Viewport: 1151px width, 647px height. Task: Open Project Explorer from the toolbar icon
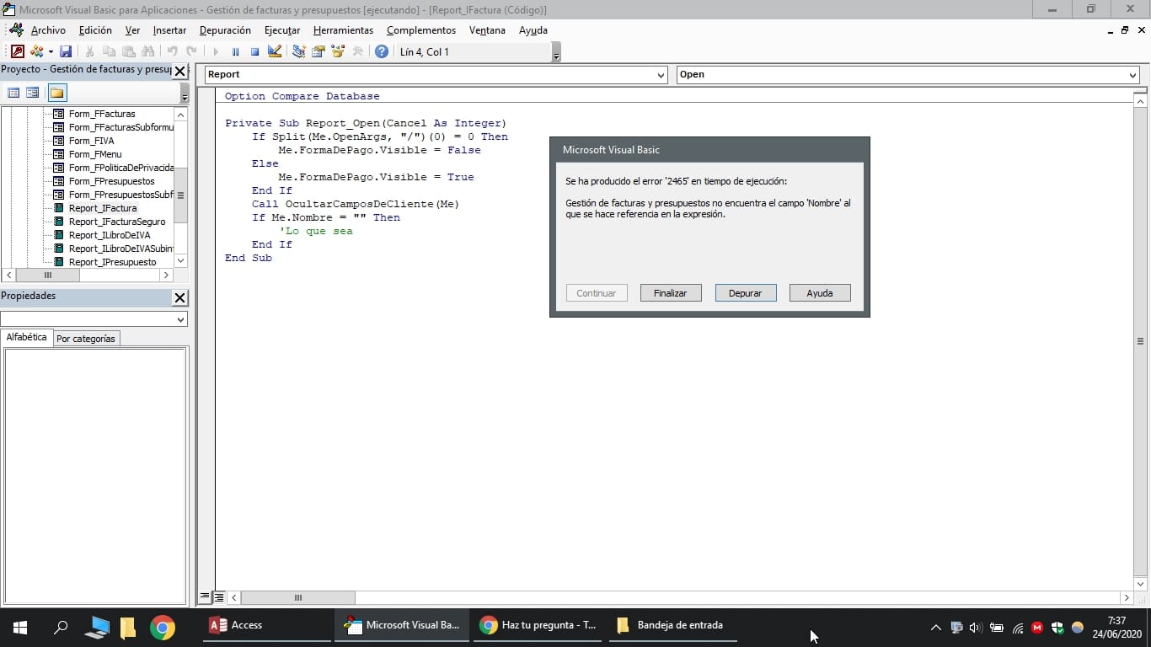[299, 51]
